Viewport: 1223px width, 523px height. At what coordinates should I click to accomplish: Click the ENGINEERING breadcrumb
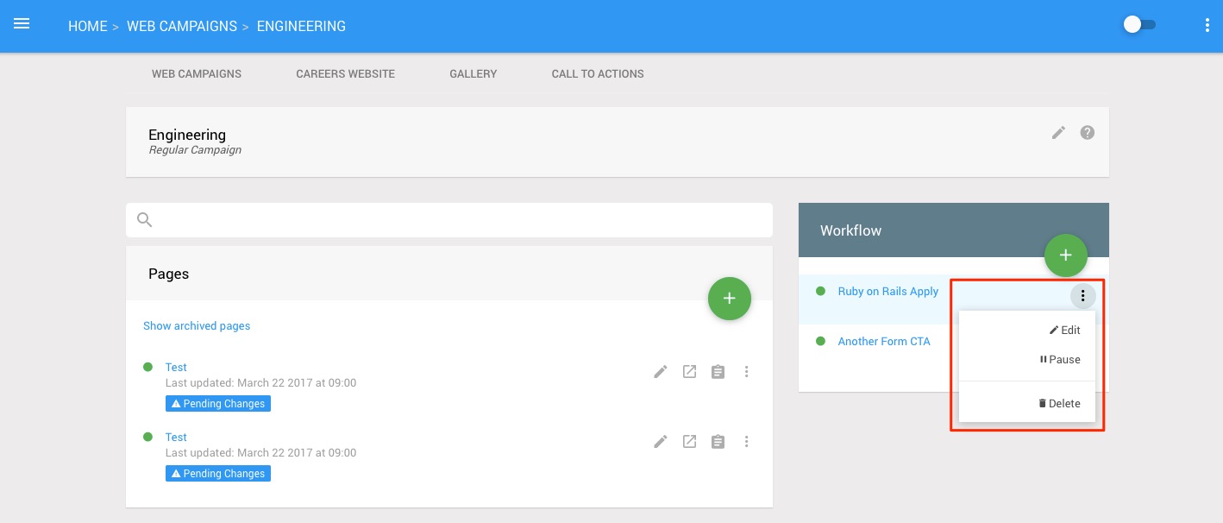(301, 26)
